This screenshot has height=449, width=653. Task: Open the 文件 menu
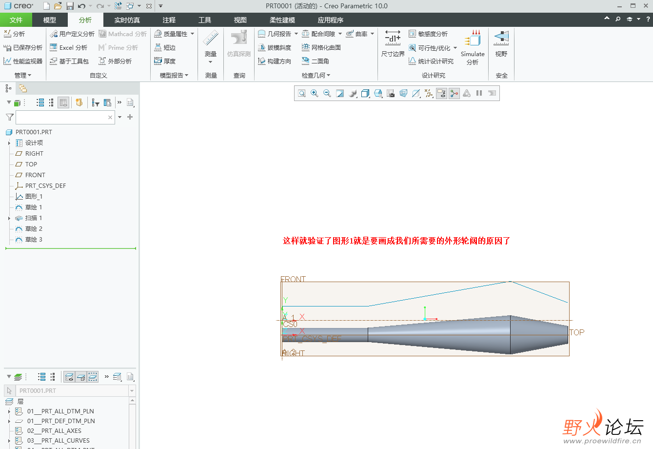pyautogui.click(x=16, y=20)
